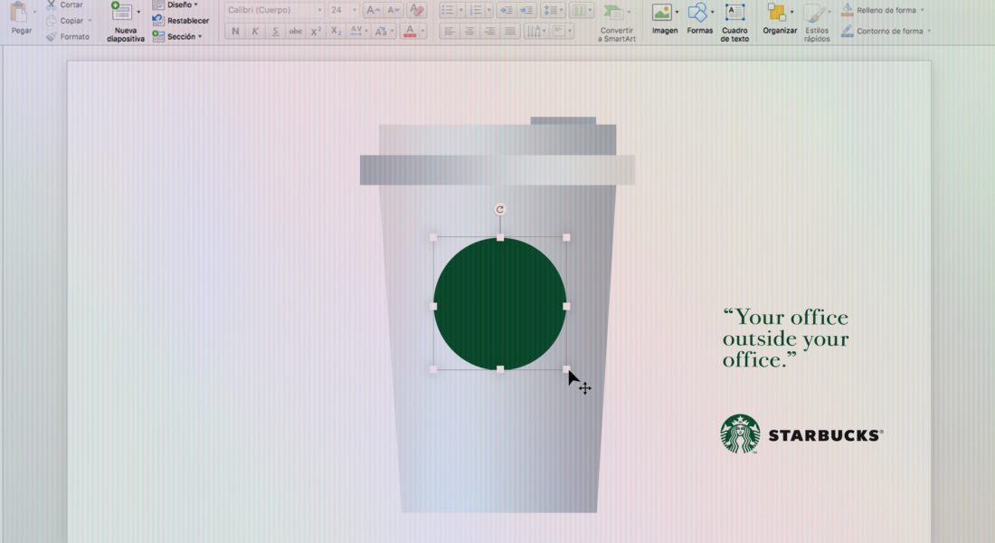The image size is (995, 543).
Task: Open the Imagen dropdown arrow
Action: point(678,12)
